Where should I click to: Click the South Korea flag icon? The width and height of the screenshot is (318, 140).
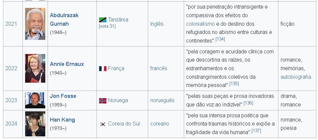(102, 124)
